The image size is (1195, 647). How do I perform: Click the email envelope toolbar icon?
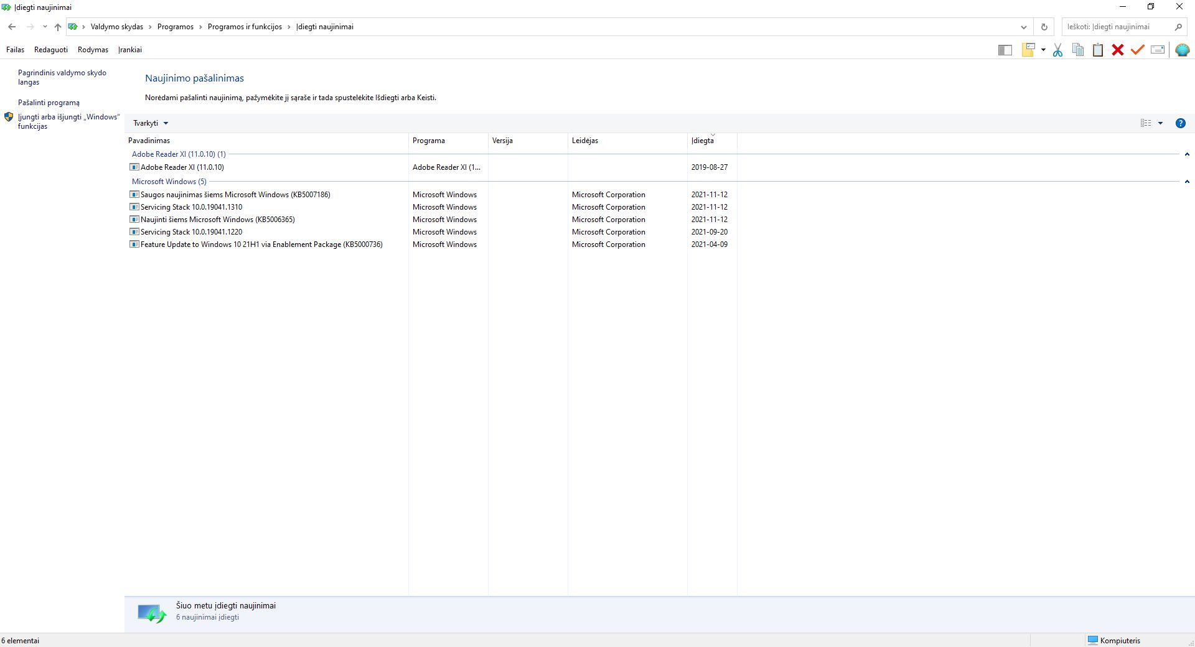[x=1158, y=50]
